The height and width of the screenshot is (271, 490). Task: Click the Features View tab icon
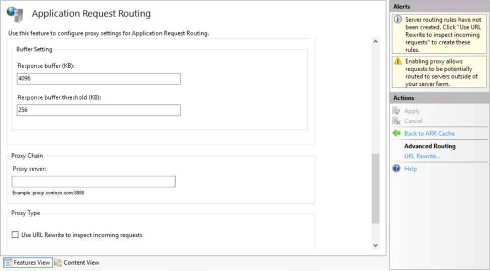point(9,262)
